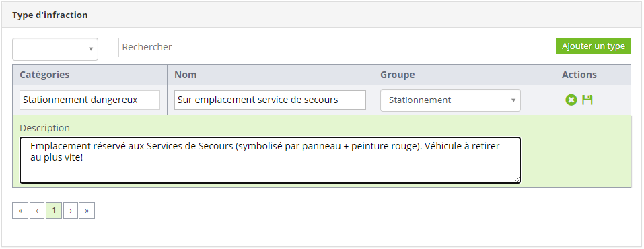Select page 1 in the pagination

pos(54,211)
